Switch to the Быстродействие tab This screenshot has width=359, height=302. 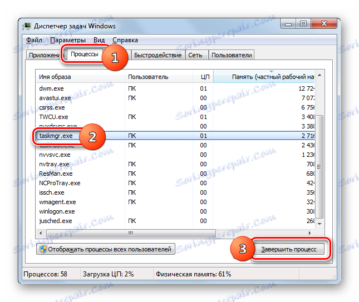pyautogui.click(x=158, y=55)
